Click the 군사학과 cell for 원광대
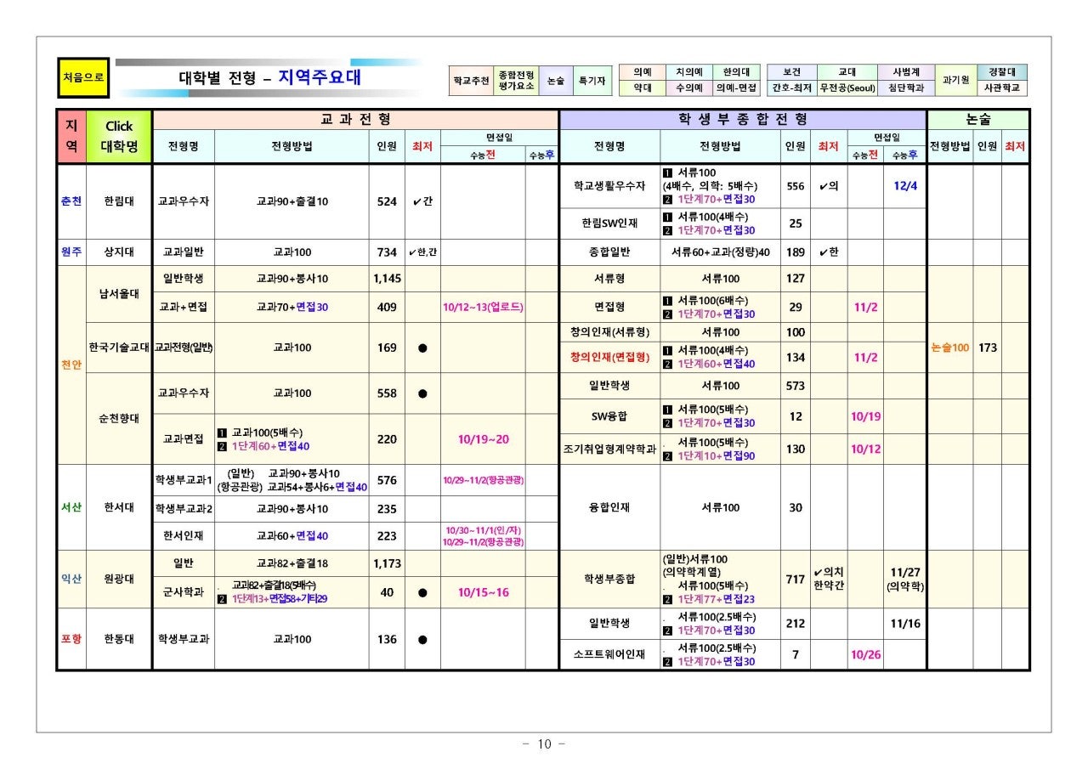Viewport: 1088px width, 769px height. [x=184, y=592]
